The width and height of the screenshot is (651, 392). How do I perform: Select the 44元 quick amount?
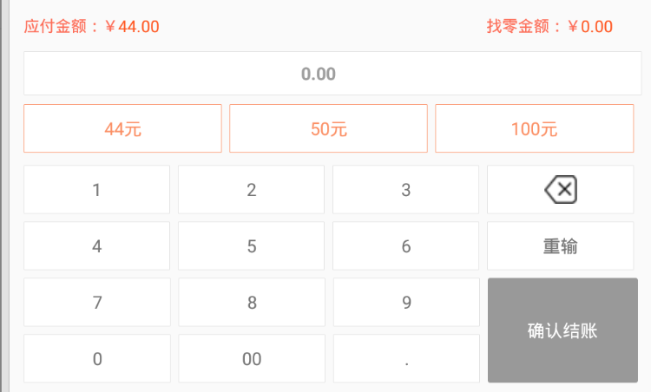click(x=122, y=129)
